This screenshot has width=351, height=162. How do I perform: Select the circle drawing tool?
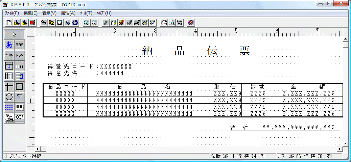9,97
